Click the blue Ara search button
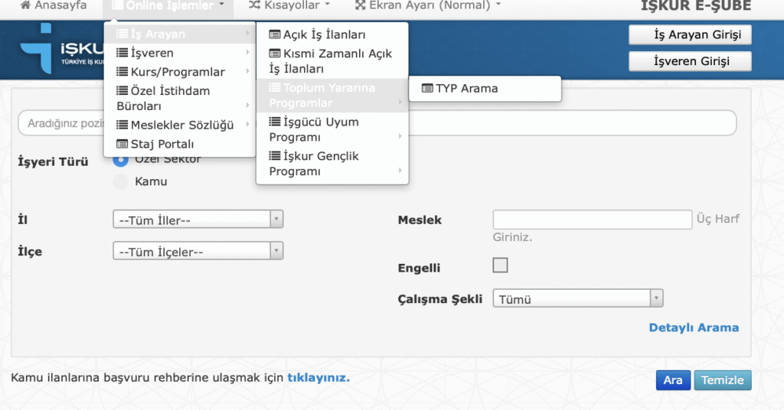This screenshot has width=784, height=410. (x=673, y=380)
